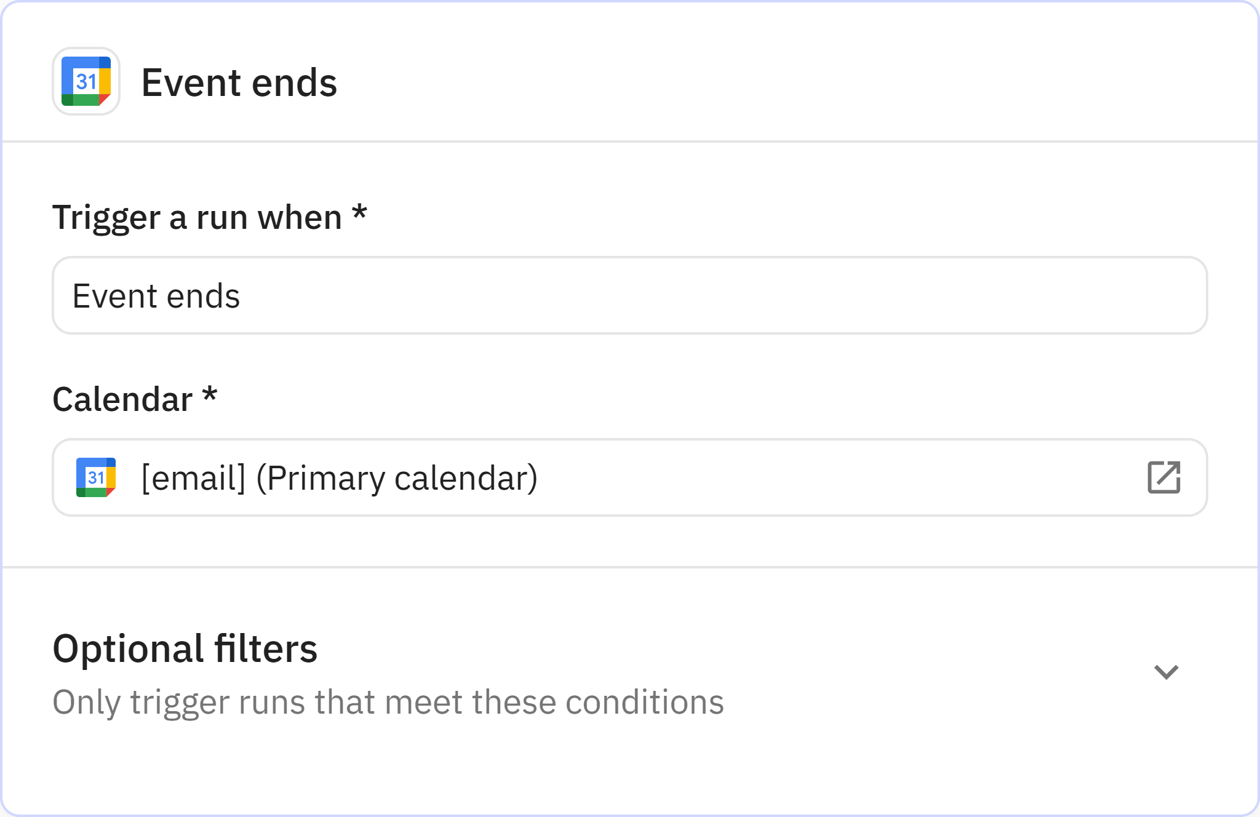
Task: Click the 'Trigger a run when' label
Action: point(197,217)
